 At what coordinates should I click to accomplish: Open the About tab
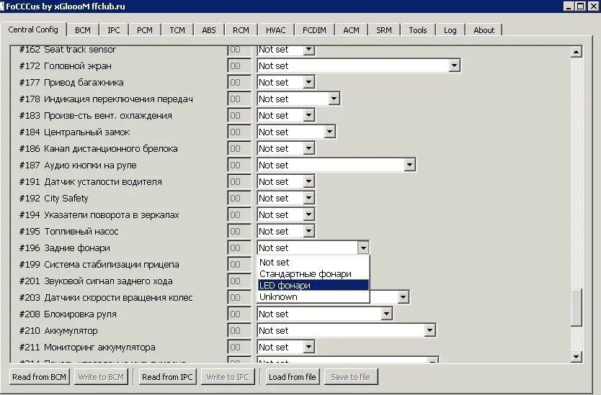pyautogui.click(x=484, y=30)
